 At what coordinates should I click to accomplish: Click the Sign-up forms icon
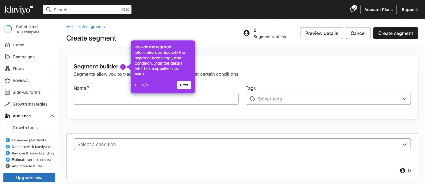[7, 92]
